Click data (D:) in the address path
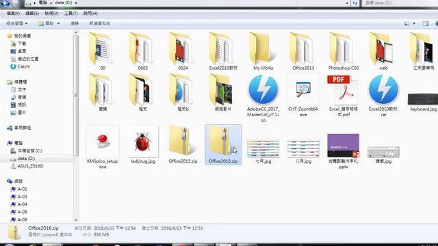This screenshot has height=246, width=438. 64,3
